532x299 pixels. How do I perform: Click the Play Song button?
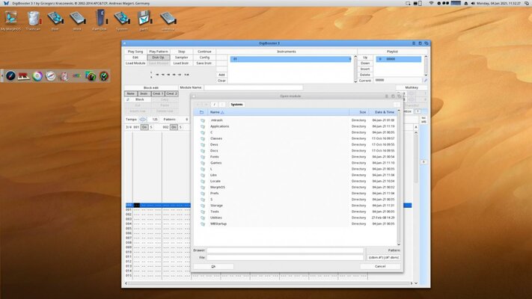pos(135,52)
